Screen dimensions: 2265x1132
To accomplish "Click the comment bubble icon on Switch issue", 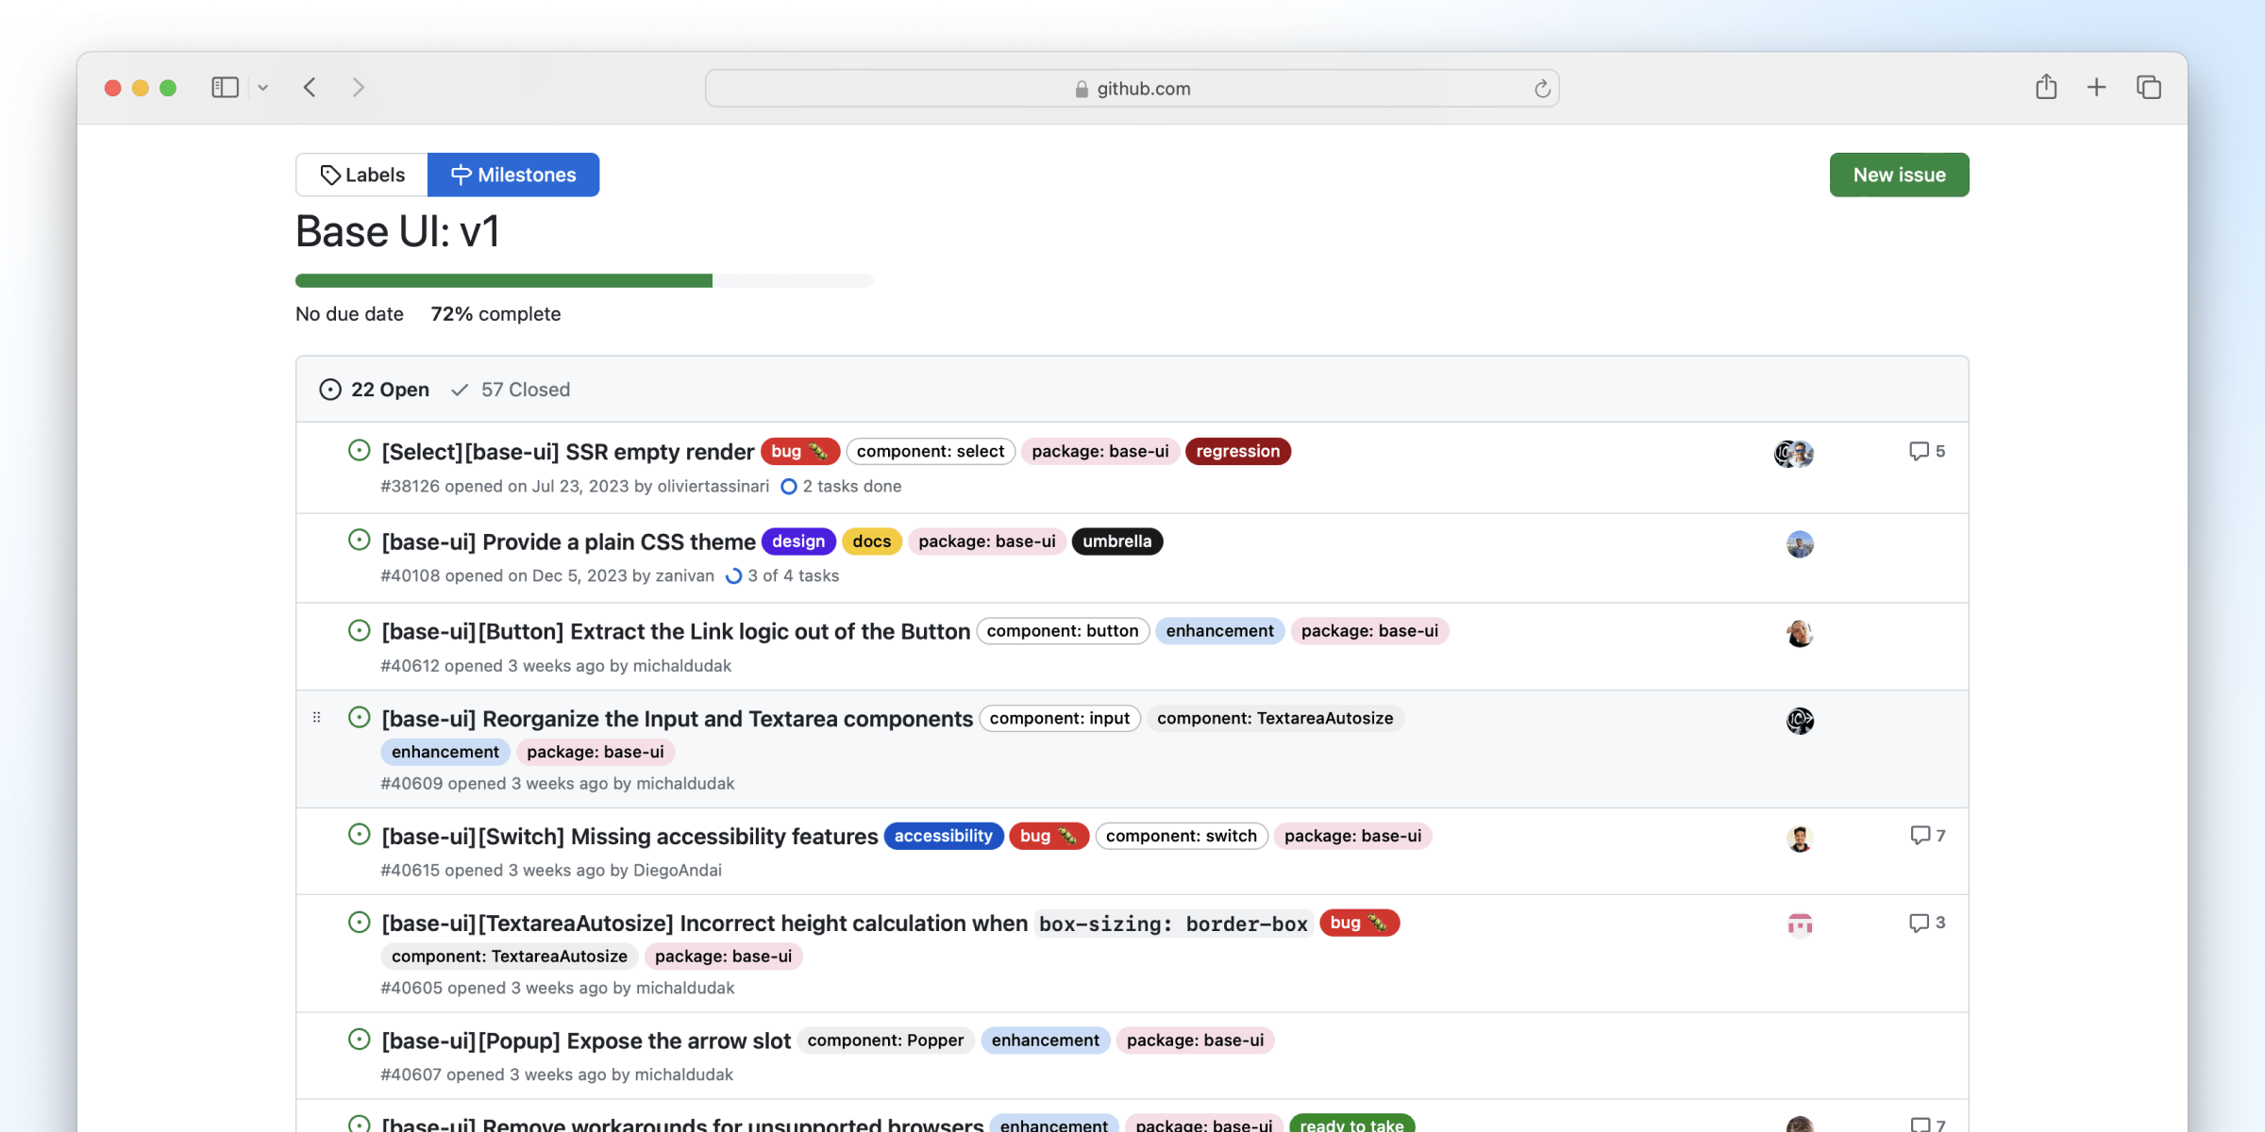I will (1920, 835).
